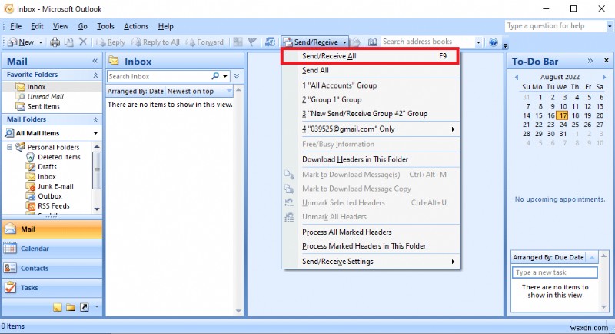Click the Shortcuts icon in navigation bar
Image resolution: width=615 pixels, height=334 pixels.
85,307
